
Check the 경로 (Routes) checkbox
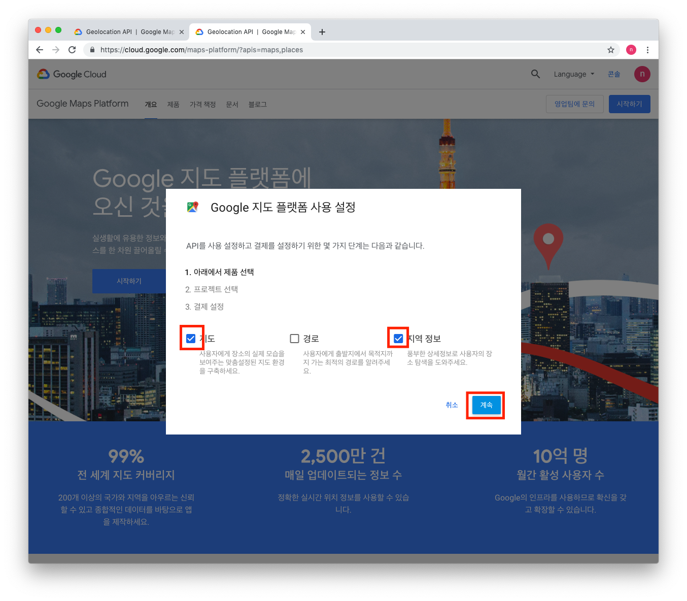[x=294, y=339]
